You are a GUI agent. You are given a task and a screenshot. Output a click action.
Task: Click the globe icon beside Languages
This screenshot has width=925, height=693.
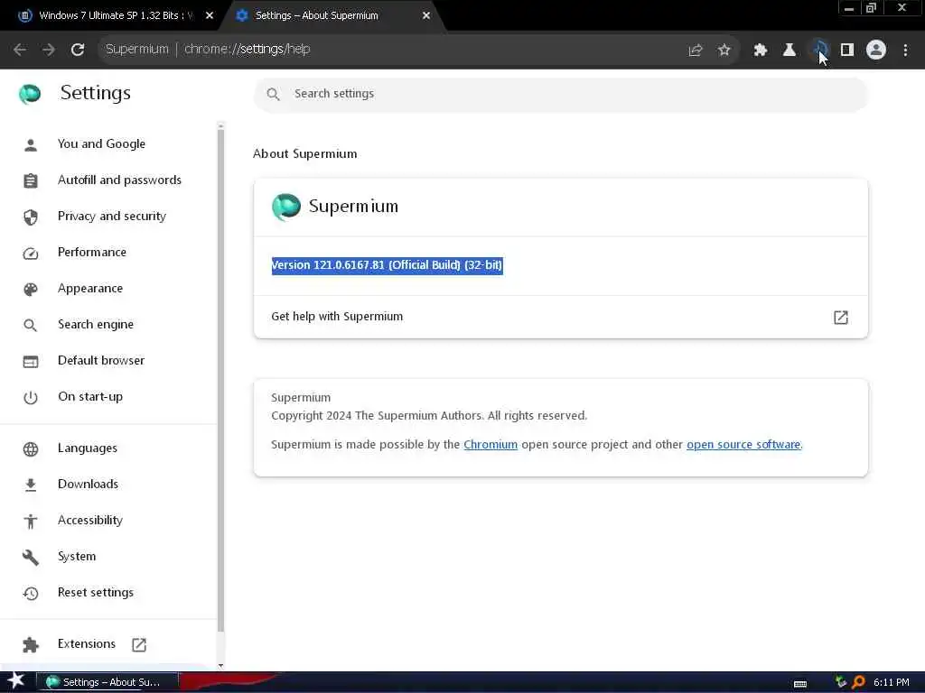tap(31, 449)
